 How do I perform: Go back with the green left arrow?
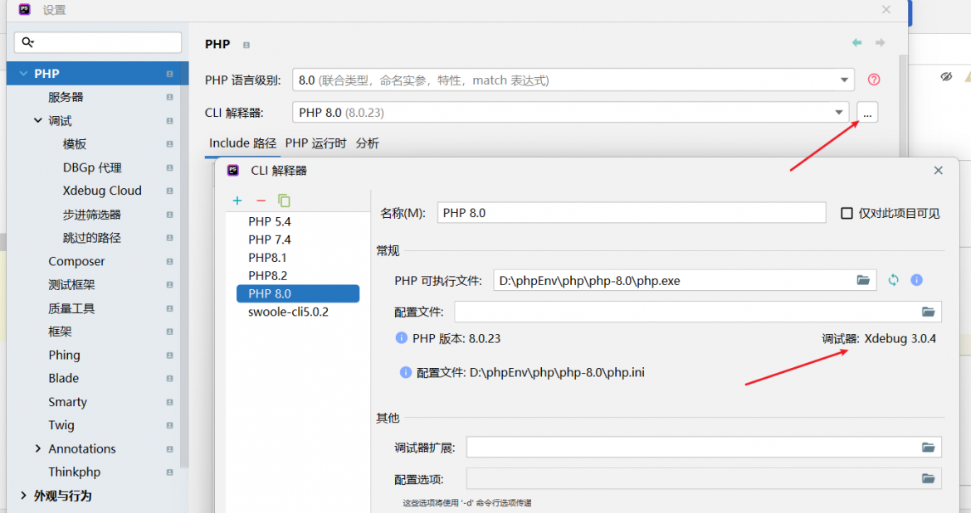pyautogui.click(x=857, y=42)
